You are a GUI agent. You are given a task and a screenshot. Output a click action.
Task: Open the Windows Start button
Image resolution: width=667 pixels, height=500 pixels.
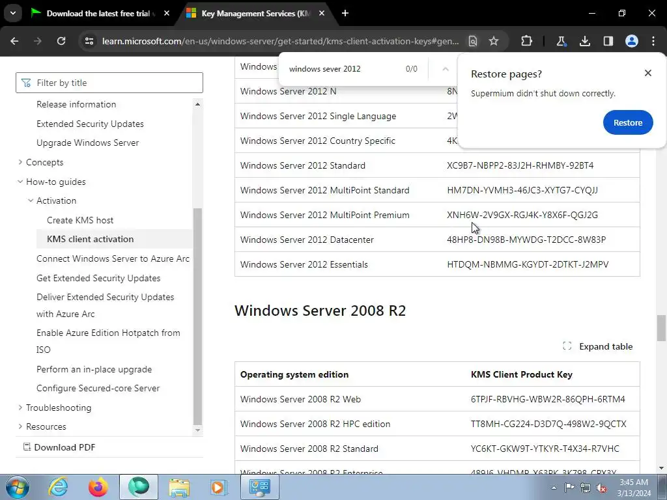[18, 487]
